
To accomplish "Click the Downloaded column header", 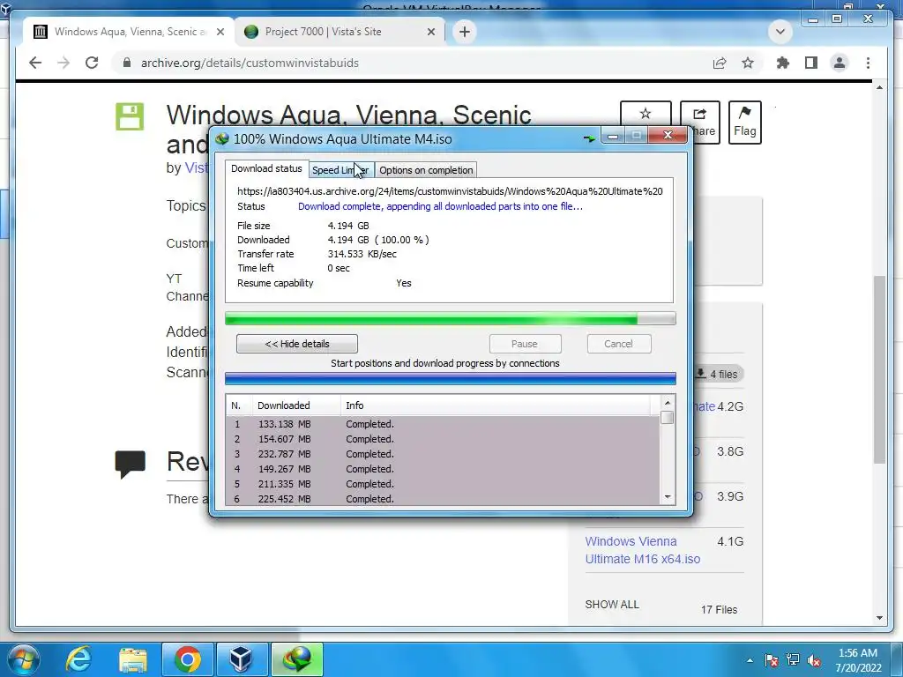I will pyautogui.click(x=296, y=405).
